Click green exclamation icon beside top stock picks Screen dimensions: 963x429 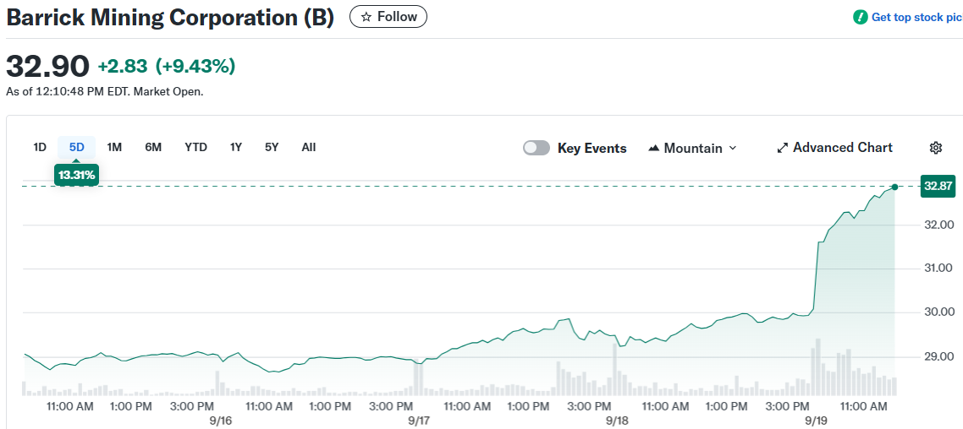pyautogui.click(x=861, y=17)
